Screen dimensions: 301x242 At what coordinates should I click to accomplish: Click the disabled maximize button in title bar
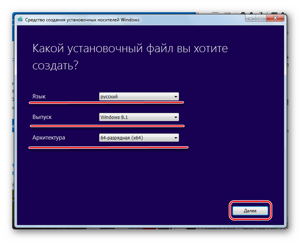click(261, 18)
